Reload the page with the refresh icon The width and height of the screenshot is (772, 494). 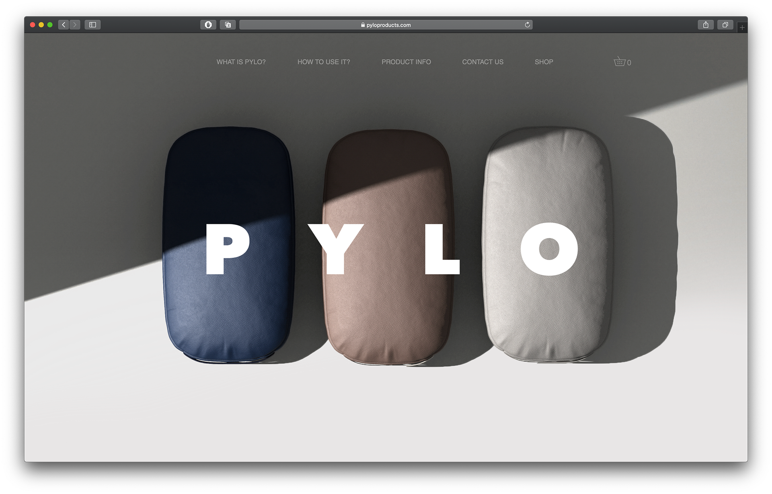[x=527, y=25]
